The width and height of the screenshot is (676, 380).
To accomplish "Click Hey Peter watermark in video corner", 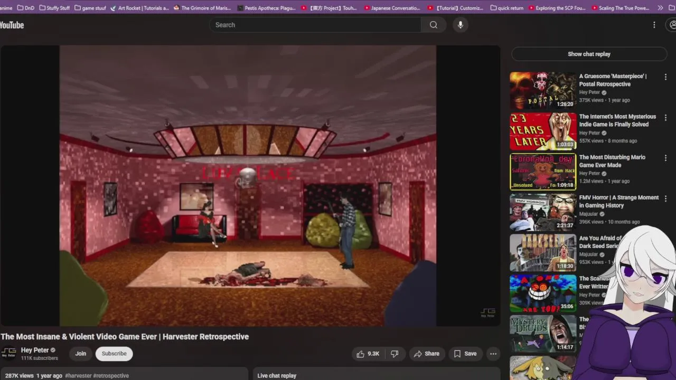I will coord(487,312).
